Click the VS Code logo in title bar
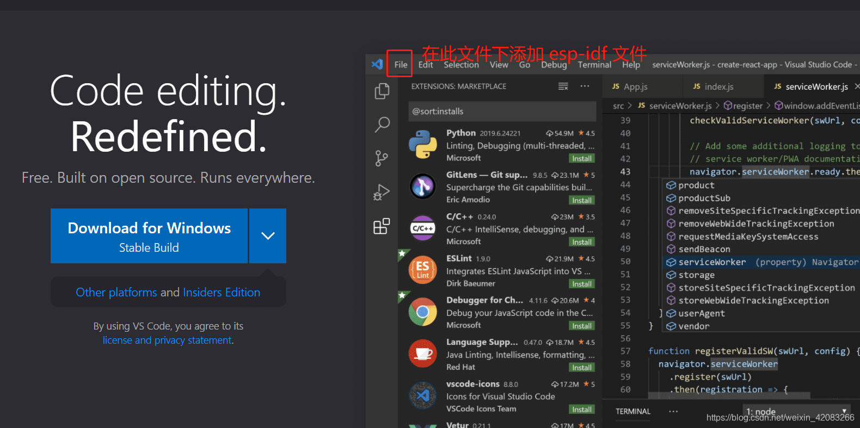 coord(377,64)
